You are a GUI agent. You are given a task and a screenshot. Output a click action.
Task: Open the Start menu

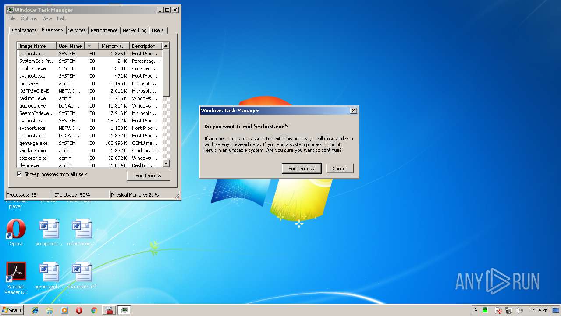click(x=12, y=310)
